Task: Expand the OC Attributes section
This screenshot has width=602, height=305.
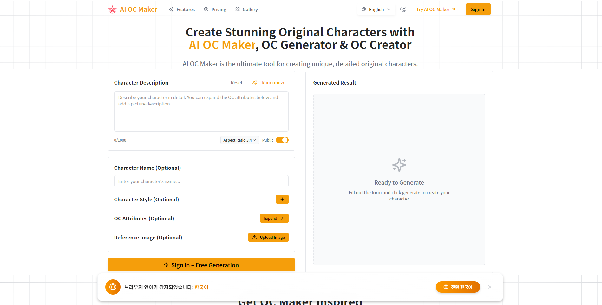Action: tap(274, 218)
